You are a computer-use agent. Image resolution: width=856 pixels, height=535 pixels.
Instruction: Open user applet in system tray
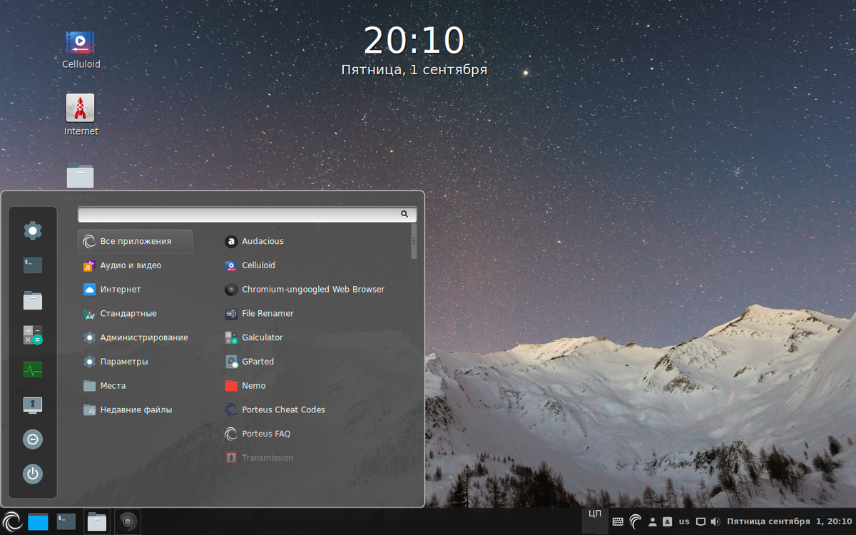coord(653,521)
